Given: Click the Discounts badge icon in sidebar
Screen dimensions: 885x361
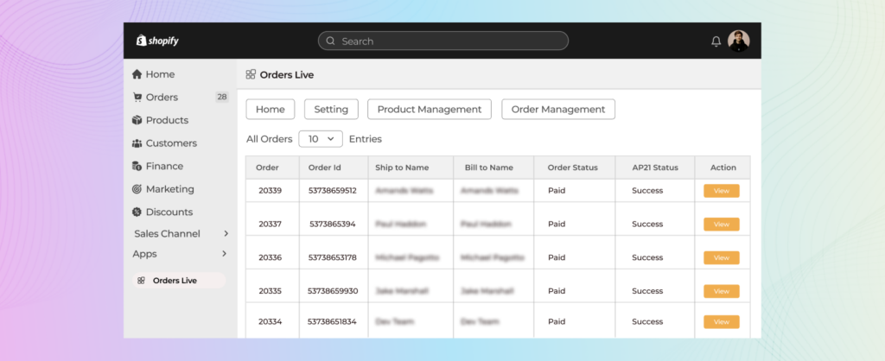Looking at the screenshot, I should pyautogui.click(x=137, y=212).
